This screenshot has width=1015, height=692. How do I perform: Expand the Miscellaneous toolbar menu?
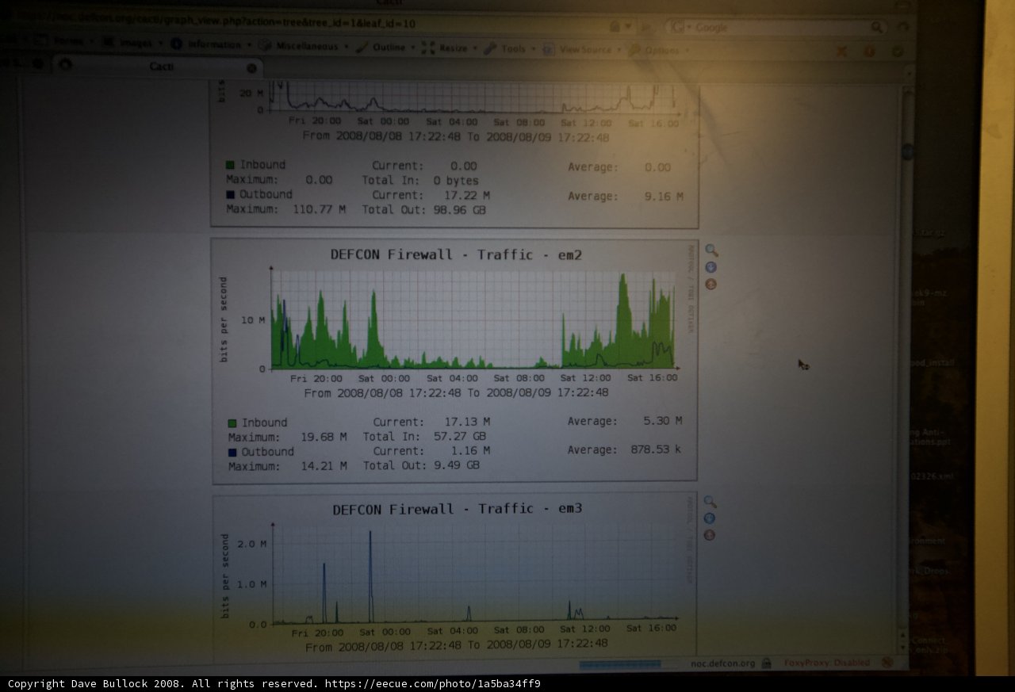[x=303, y=46]
